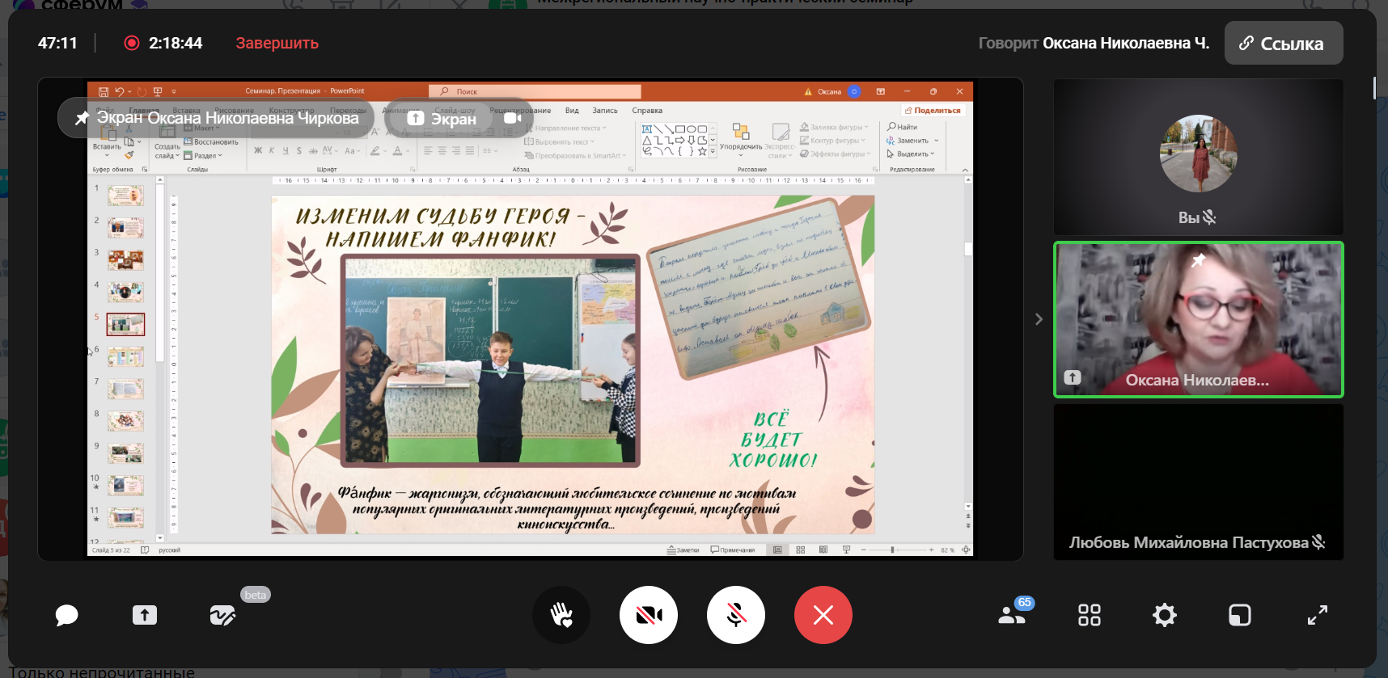Open the Справка ribbon tab
This screenshot has height=678, width=1388.
[x=647, y=111]
